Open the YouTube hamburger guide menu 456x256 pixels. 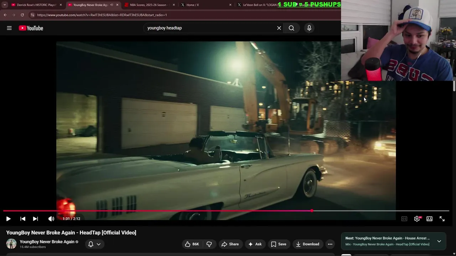9,28
